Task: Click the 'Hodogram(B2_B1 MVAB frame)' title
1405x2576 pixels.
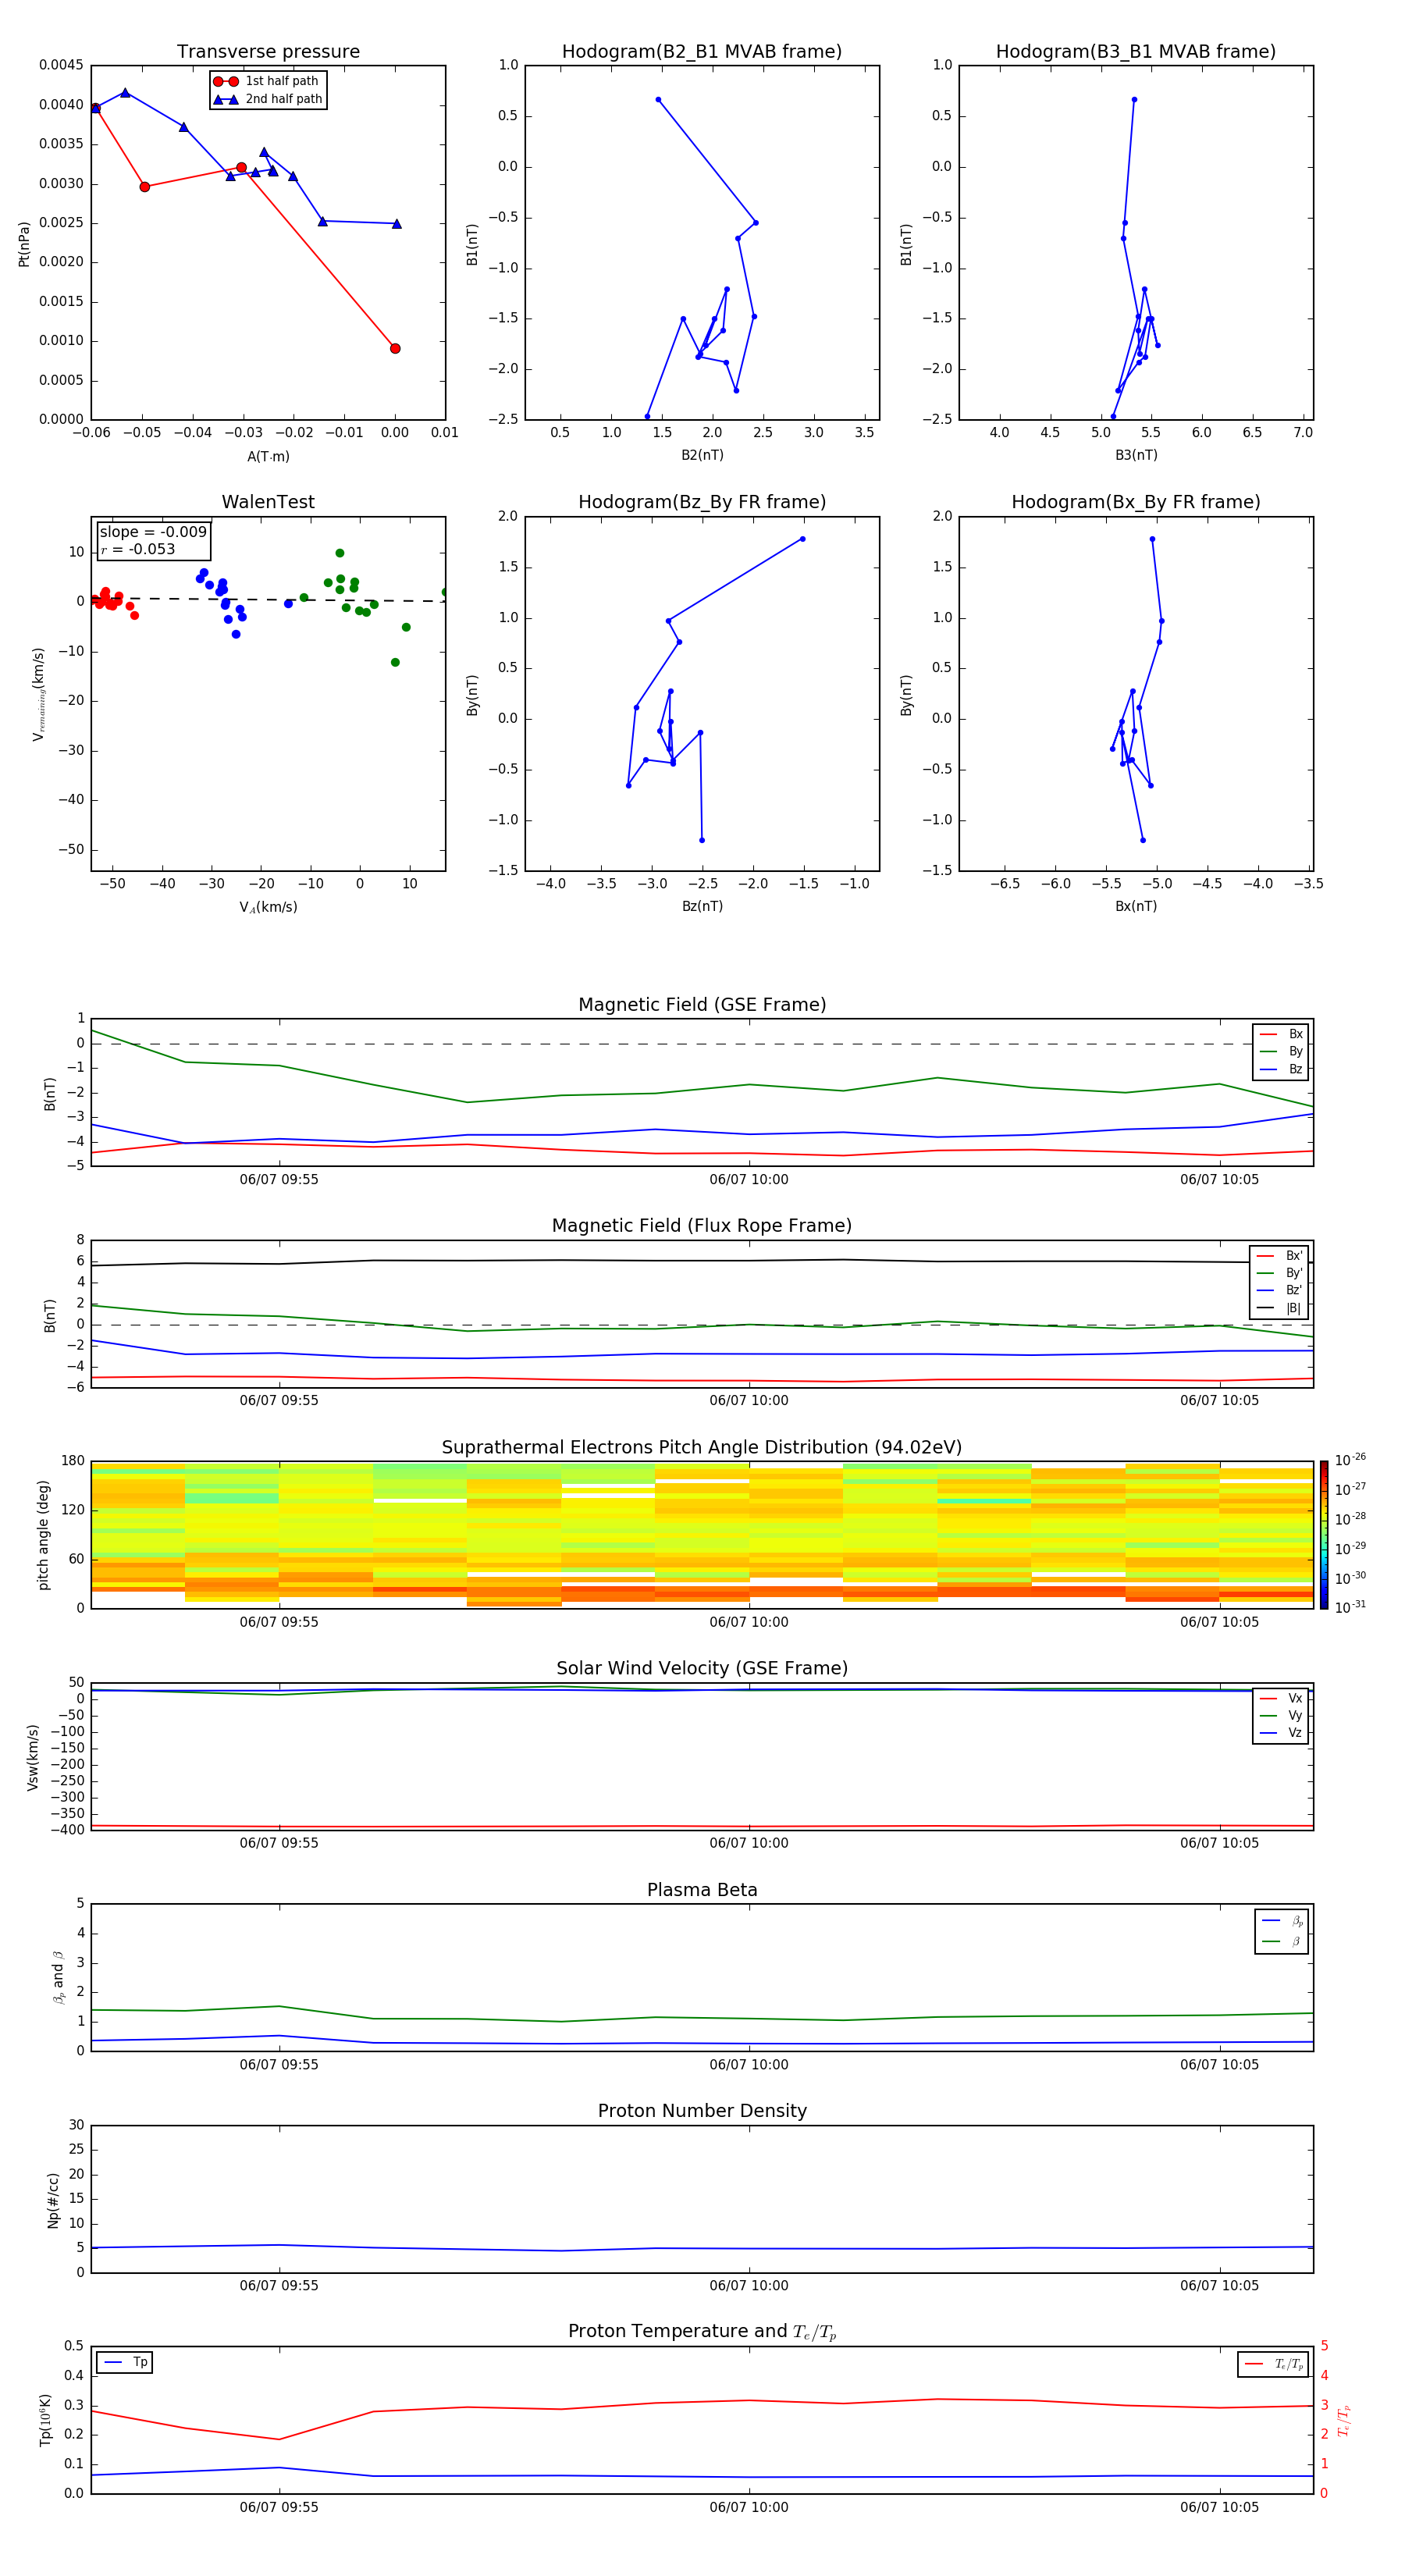Action: 702,52
